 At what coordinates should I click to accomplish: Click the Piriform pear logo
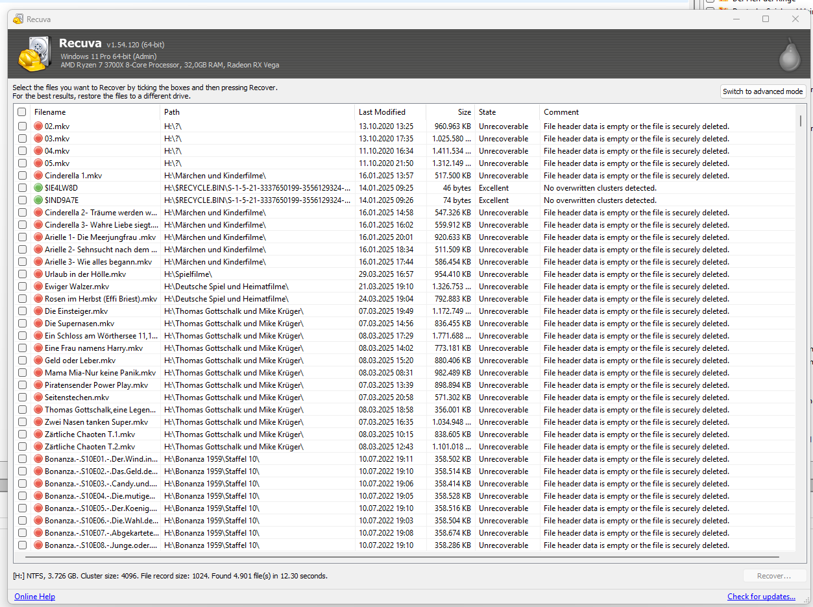point(789,54)
